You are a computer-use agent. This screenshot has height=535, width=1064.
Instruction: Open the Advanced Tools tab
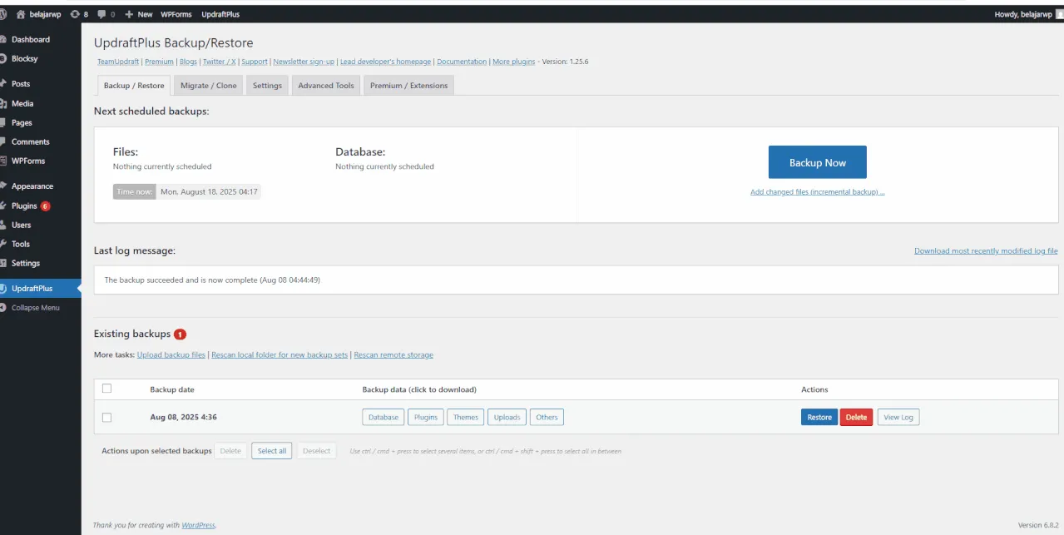(325, 86)
